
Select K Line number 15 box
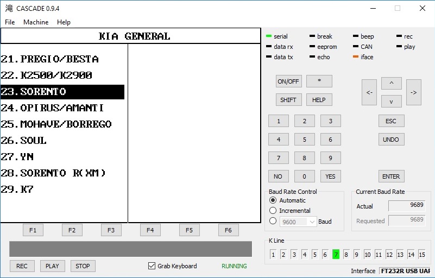point(421,254)
